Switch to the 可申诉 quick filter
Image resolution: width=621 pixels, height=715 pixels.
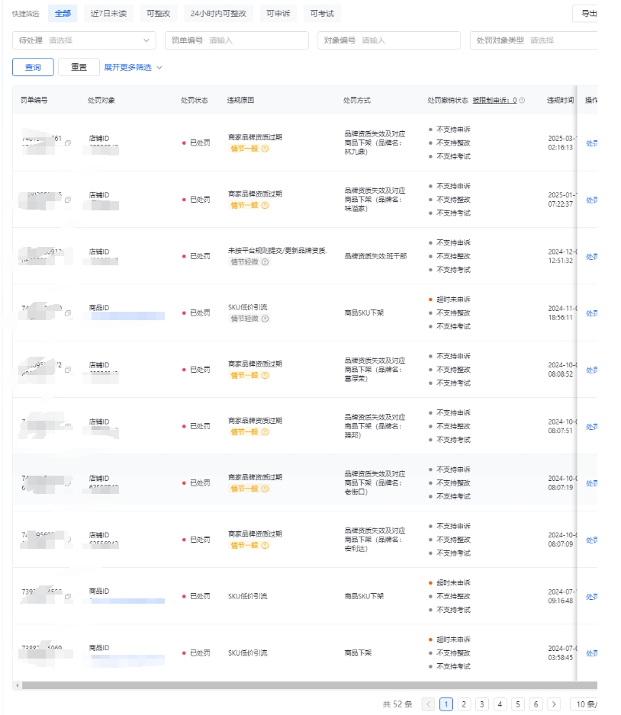pyautogui.click(x=278, y=14)
